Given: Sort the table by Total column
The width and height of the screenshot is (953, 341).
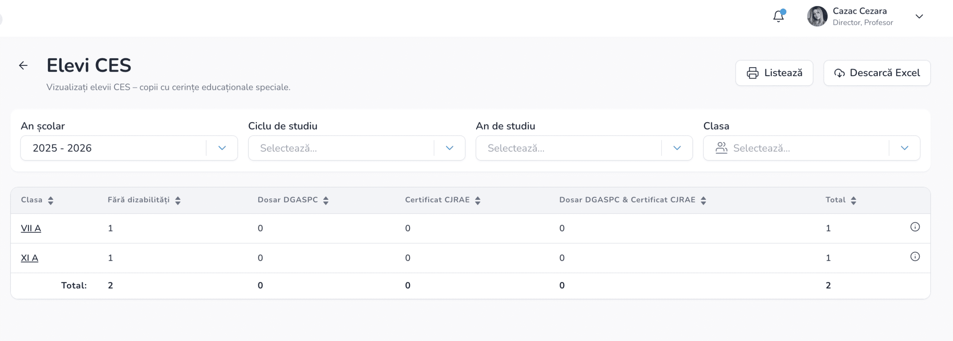Looking at the screenshot, I should [x=853, y=201].
